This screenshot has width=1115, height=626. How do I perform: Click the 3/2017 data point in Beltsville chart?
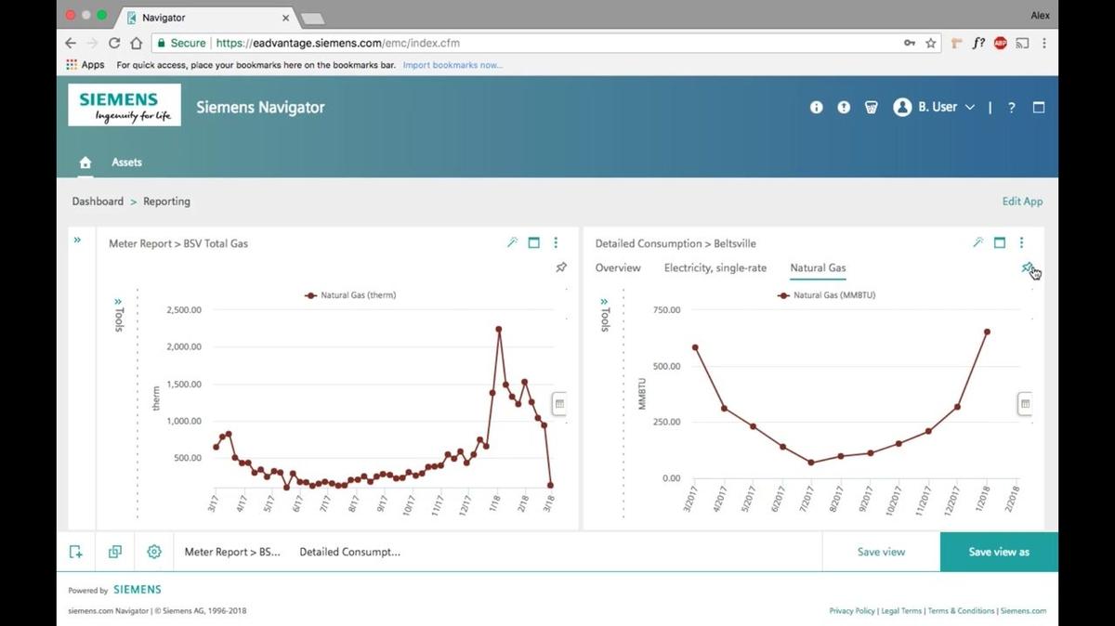pos(695,347)
